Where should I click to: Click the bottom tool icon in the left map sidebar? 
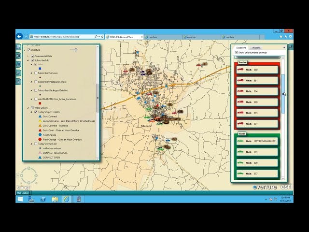click(18, 81)
